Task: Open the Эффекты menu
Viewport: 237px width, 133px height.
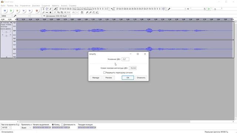Action: 56,6
